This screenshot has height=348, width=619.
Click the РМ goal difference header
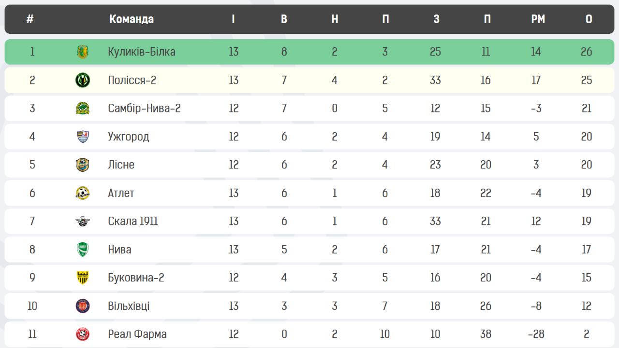click(538, 19)
